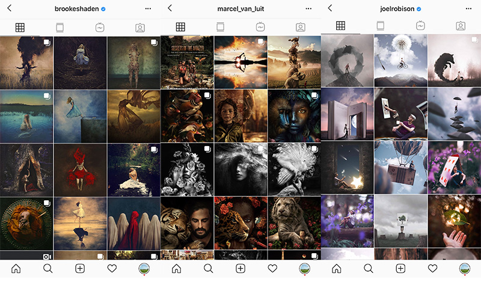Open IGTV tab on marcel_van_luit profile
Viewport: 481px width, 285px height.
[x=260, y=27]
